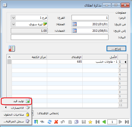Click the البيان description text field
This screenshot has height=127, width=132.
(x=60, y=37)
